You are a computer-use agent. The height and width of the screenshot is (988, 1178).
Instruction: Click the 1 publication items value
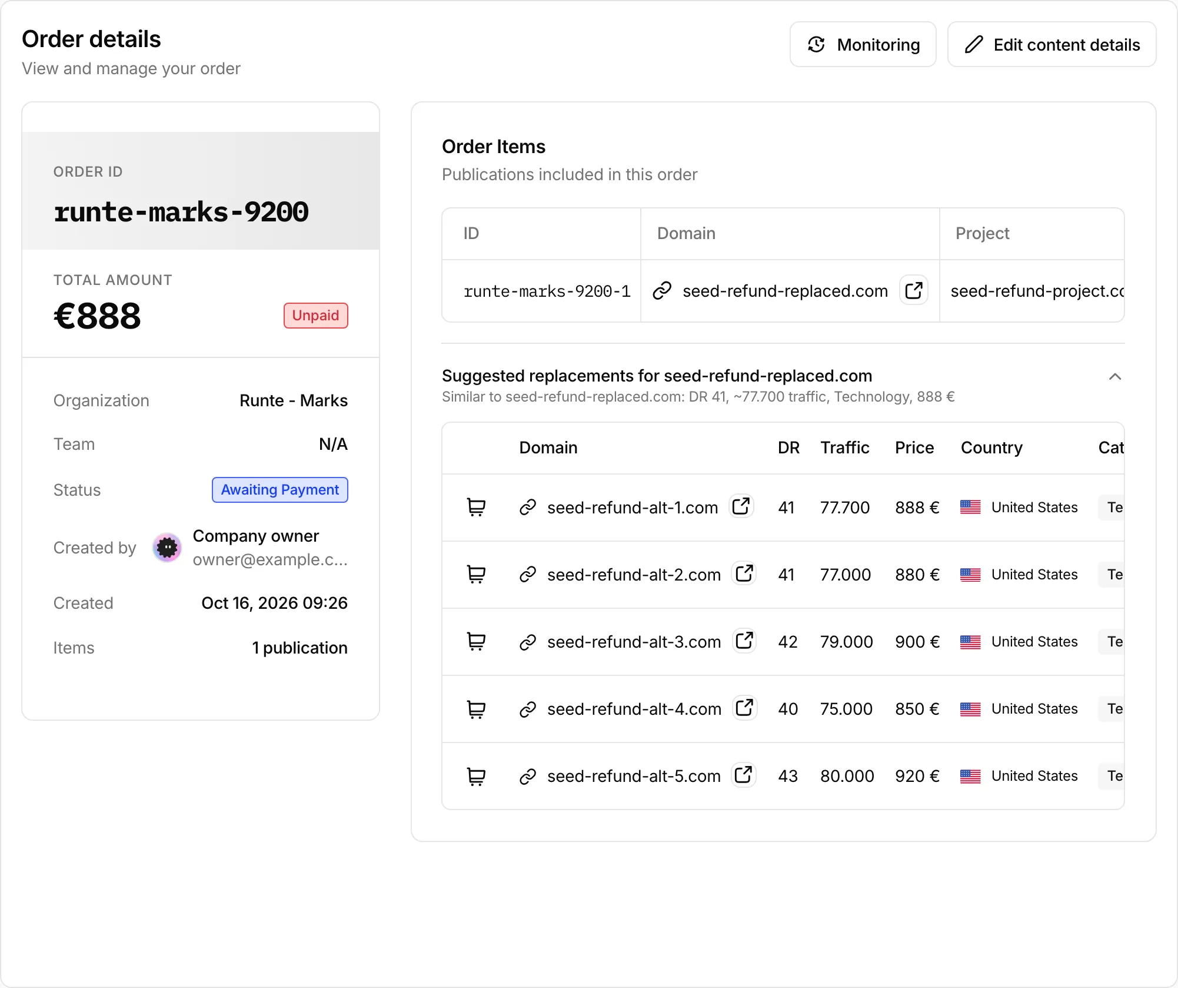click(x=300, y=648)
